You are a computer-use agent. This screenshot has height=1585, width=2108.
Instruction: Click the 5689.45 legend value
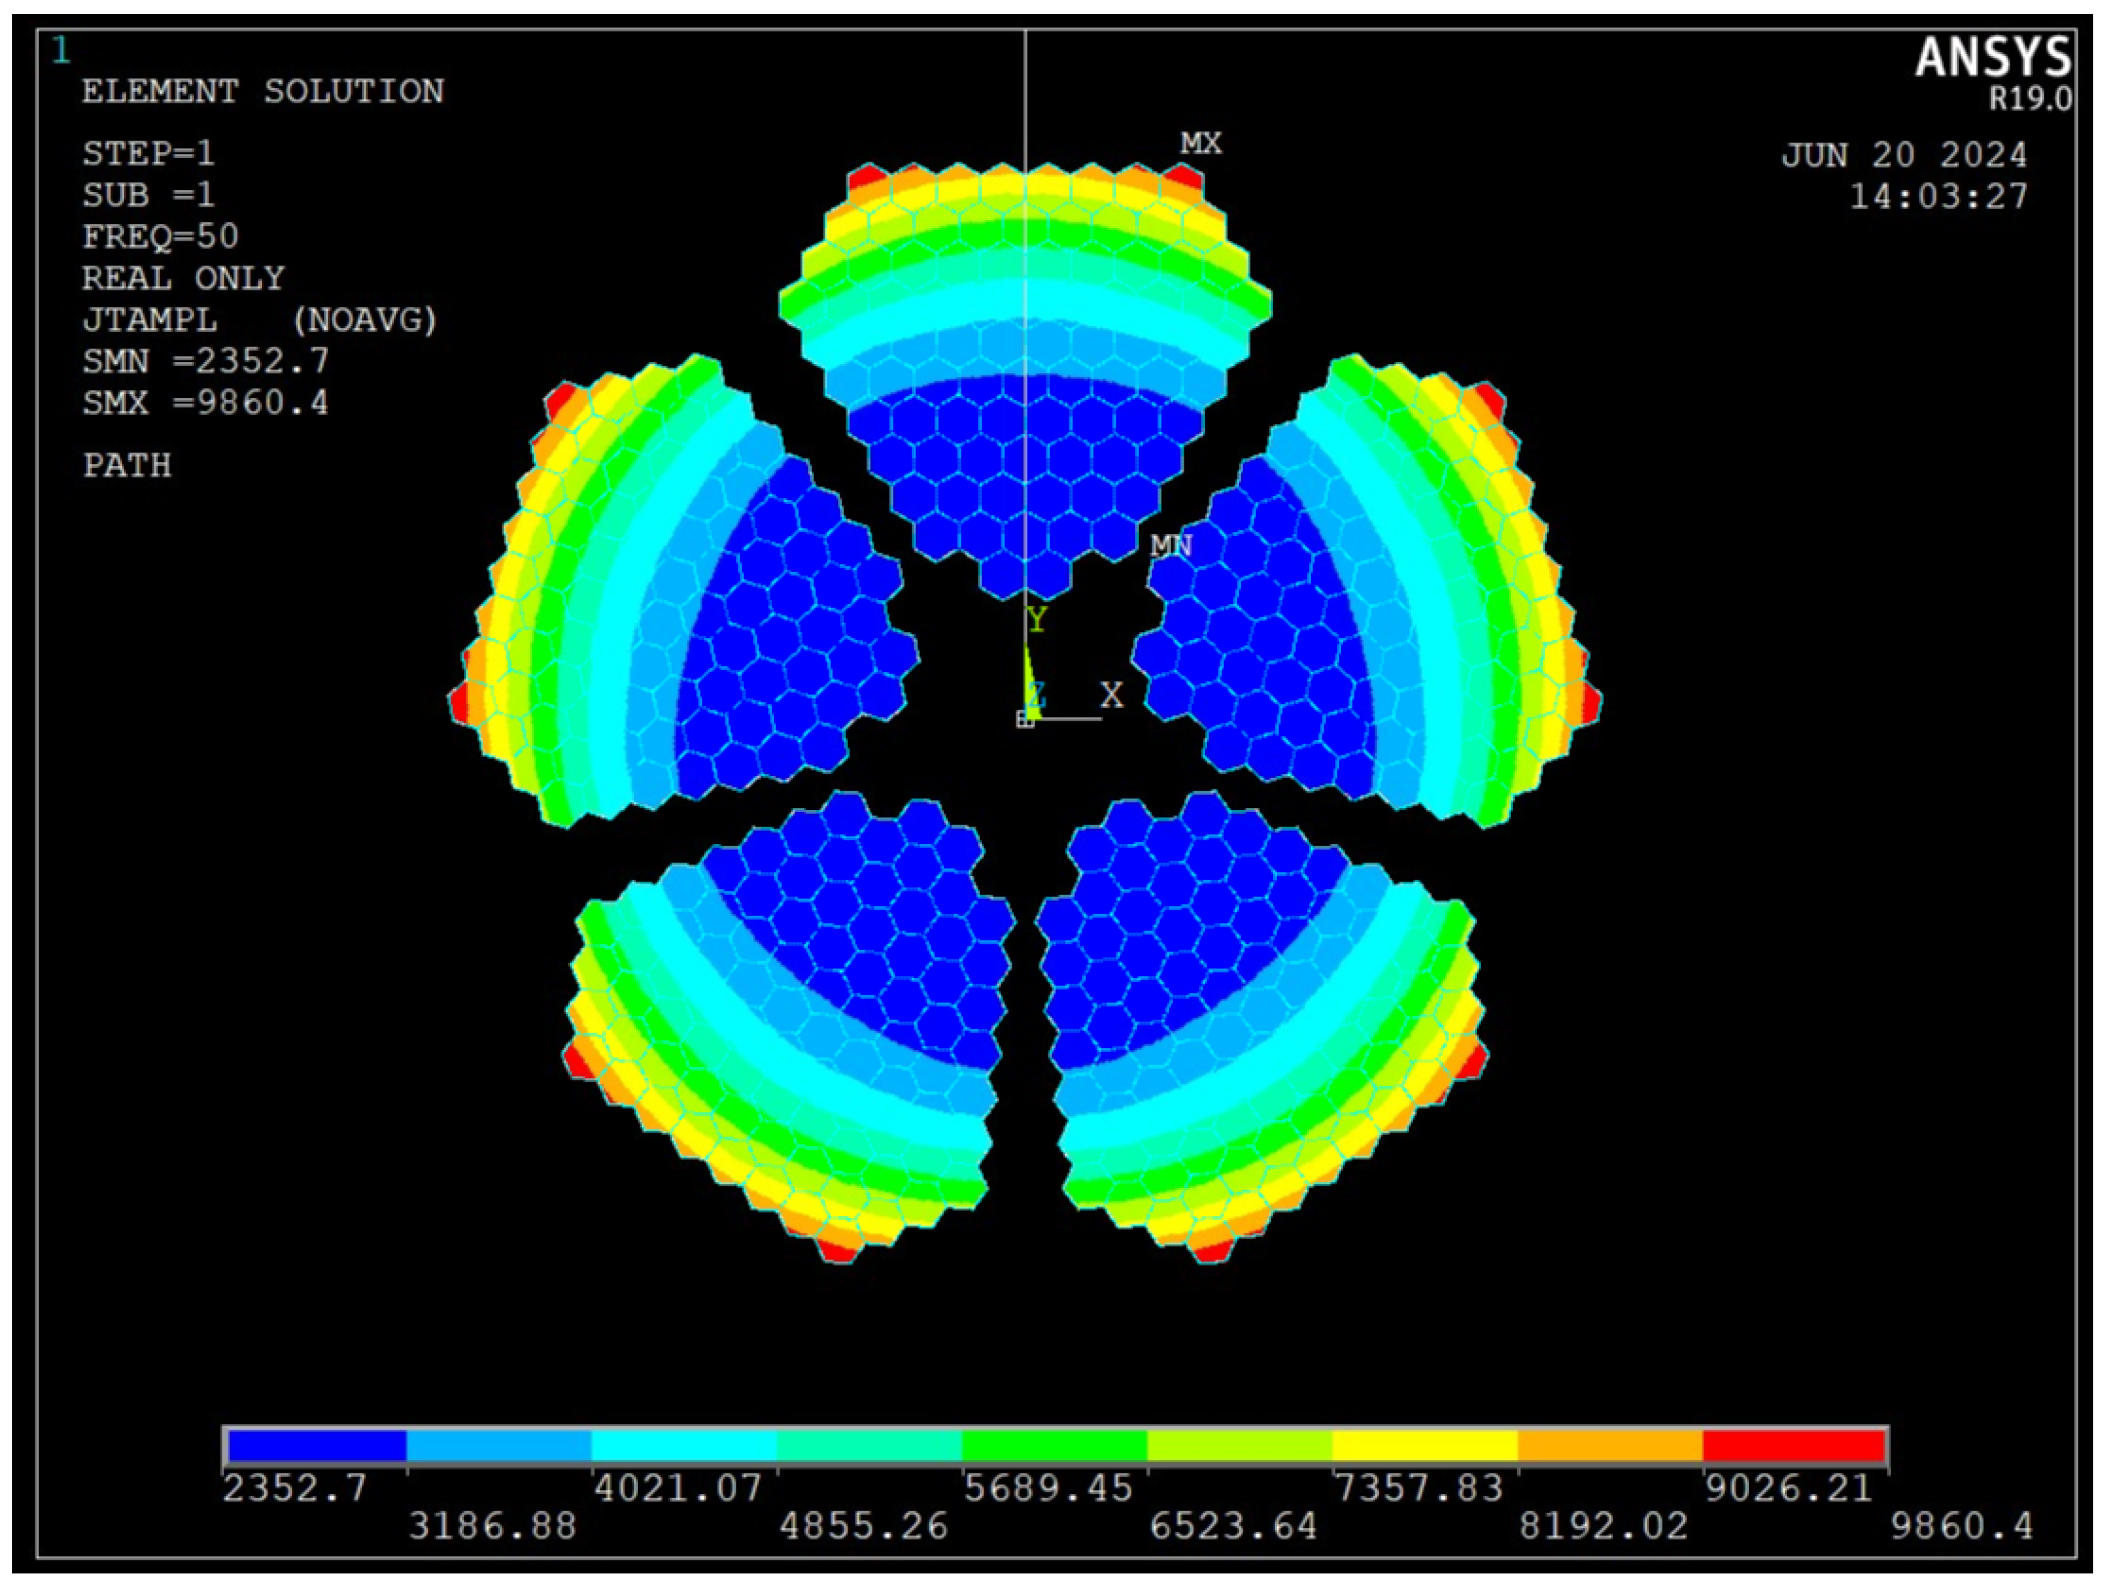pos(1048,1488)
